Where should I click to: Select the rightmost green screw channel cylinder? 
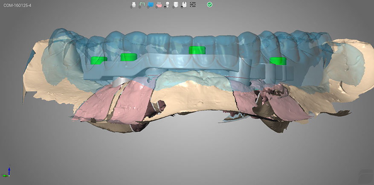pyautogui.click(x=278, y=61)
